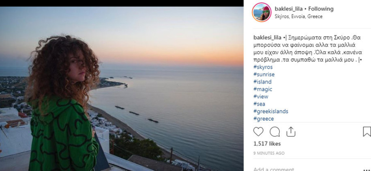Open the Skýros, Evvoia, Greece location link

(298, 17)
